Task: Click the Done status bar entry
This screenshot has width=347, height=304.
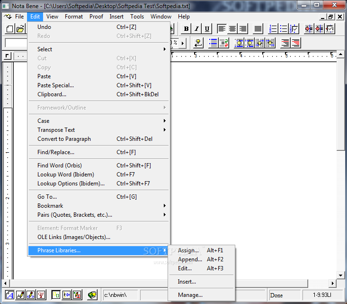Action: 284,295
